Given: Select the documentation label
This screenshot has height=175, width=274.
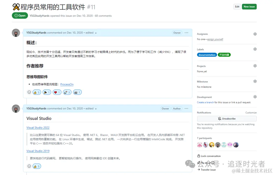Looking at the screenshot, I should [x=207, y=55].
